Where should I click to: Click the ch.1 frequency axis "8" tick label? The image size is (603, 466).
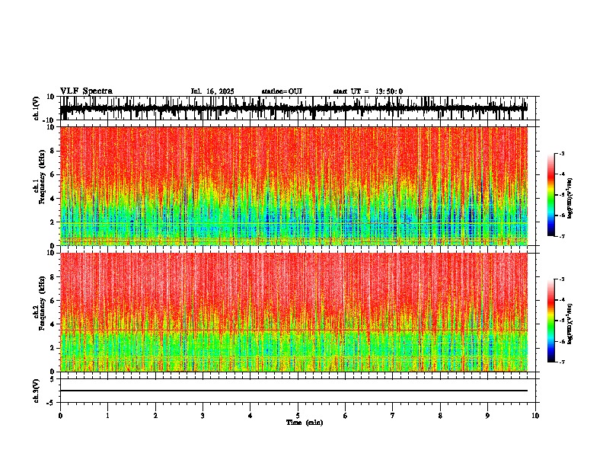tap(53, 151)
